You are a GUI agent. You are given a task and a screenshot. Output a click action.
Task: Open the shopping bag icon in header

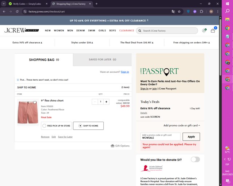pos(213,31)
